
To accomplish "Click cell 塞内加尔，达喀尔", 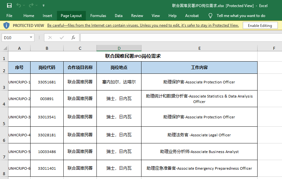I will tap(119, 82).
